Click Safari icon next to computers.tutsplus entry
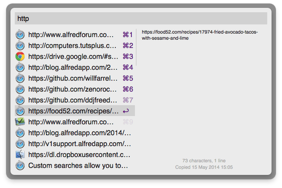Viewport: 282px width, 188px height. click(20, 45)
